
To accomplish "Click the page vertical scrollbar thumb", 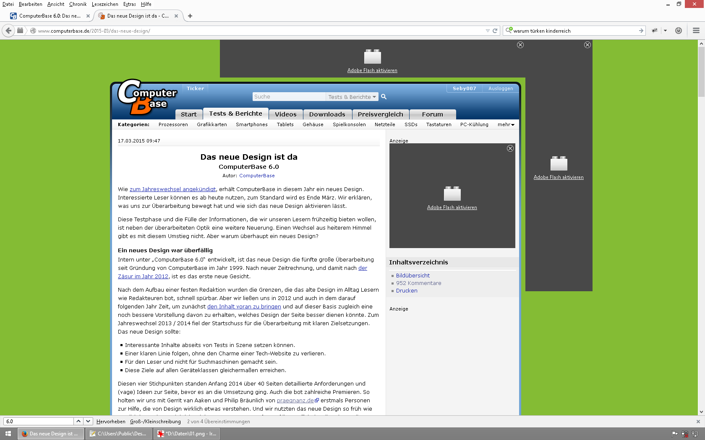I will tap(701, 72).
